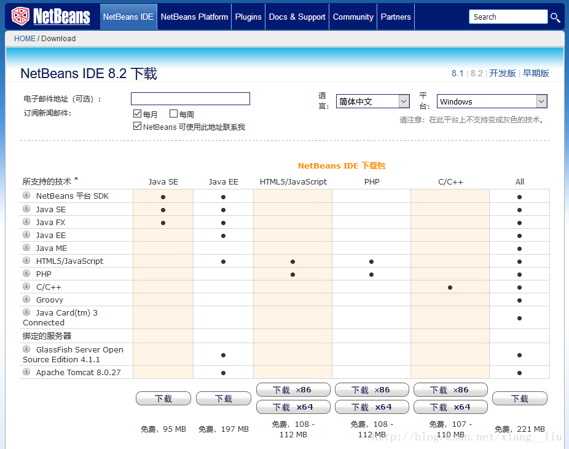The width and height of the screenshot is (569, 449).
Task: Open the Docs & Support tab
Action: 297,17
